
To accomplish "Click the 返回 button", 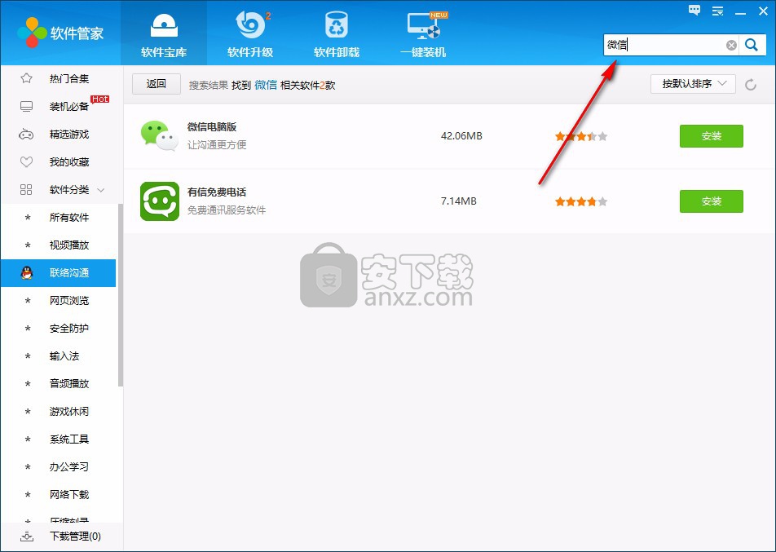I will [x=157, y=84].
